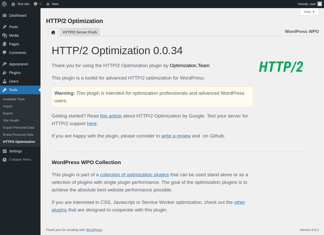Follow the Optimization.Team link
This screenshot has width=324, height=235.
pyautogui.click(x=190, y=66)
